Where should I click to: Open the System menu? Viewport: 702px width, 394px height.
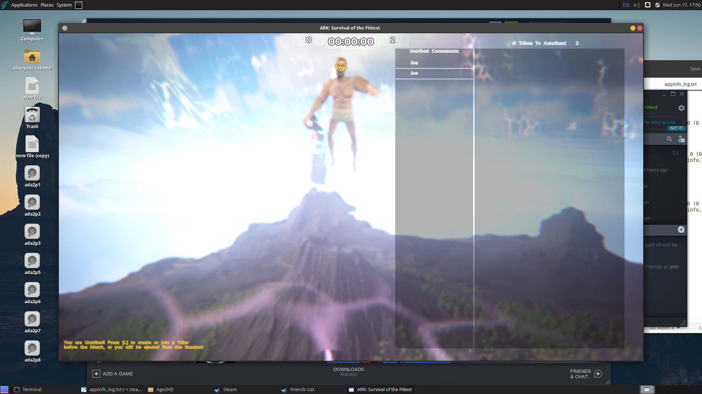pos(64,5)
